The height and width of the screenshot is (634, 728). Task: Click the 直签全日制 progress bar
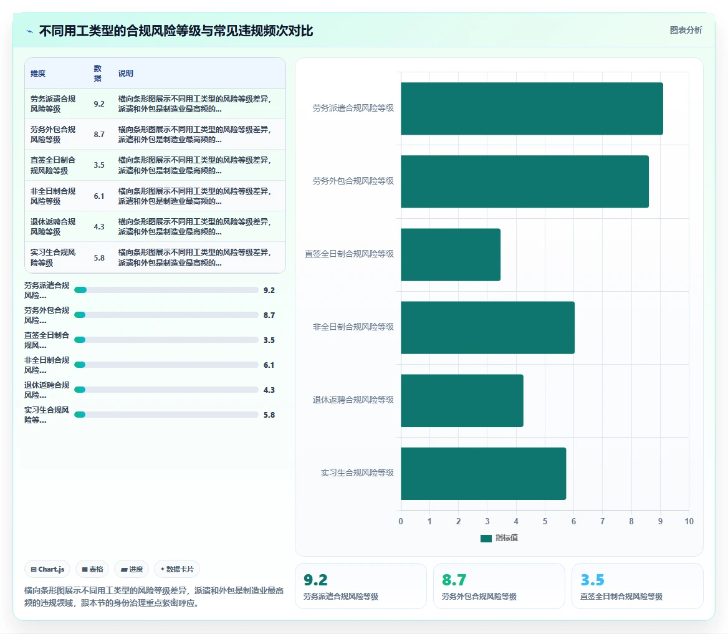[166, 340]
